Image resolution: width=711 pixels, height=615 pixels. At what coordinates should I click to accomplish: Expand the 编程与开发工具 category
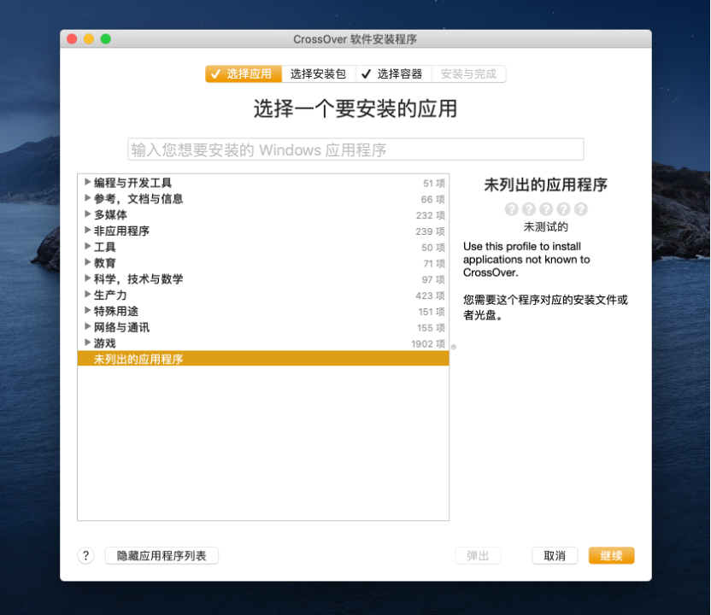pyautogui.click(x=87, y=182)
